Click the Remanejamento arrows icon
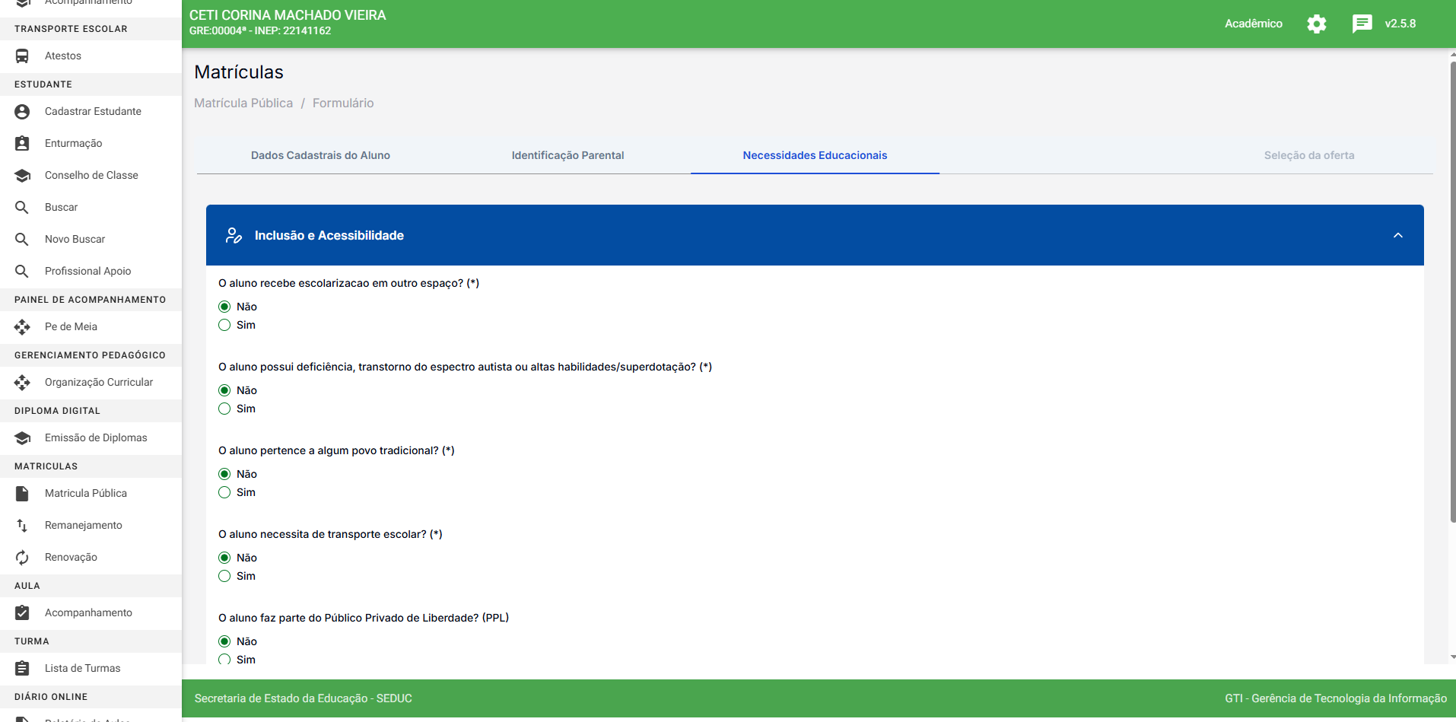 [x=22, y=525]
